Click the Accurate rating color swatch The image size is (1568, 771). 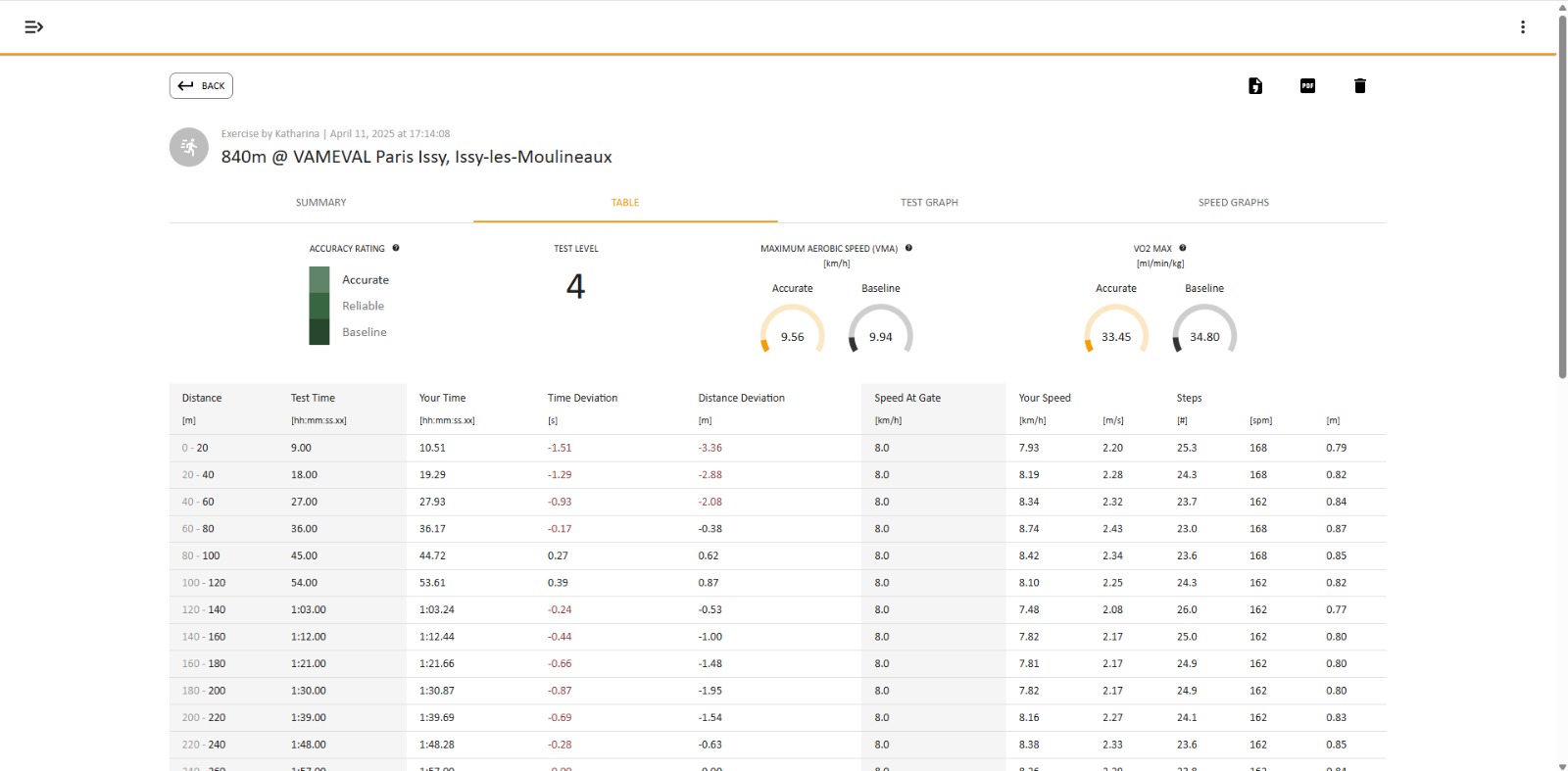point(319,279)
